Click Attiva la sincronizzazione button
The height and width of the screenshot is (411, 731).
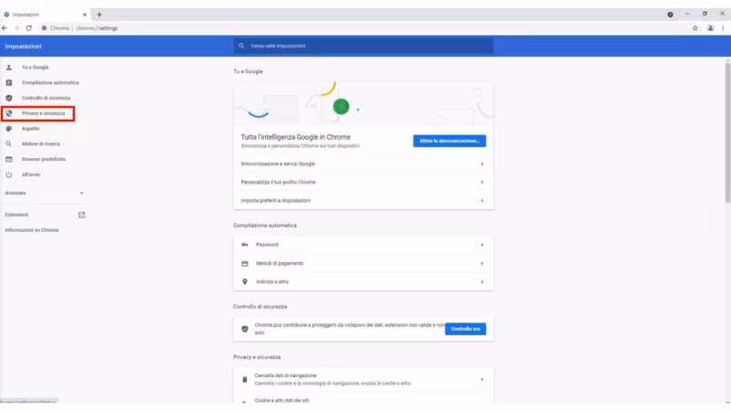[450, 141]
